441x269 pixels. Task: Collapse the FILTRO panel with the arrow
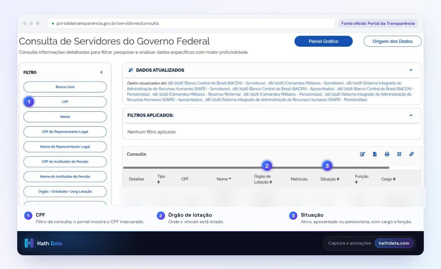[x=101, y=72]
